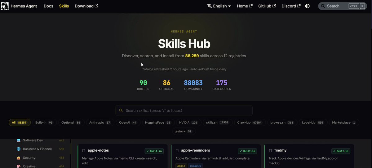
Task: Filter by Built-in registry chip
Action: [44, 122]
